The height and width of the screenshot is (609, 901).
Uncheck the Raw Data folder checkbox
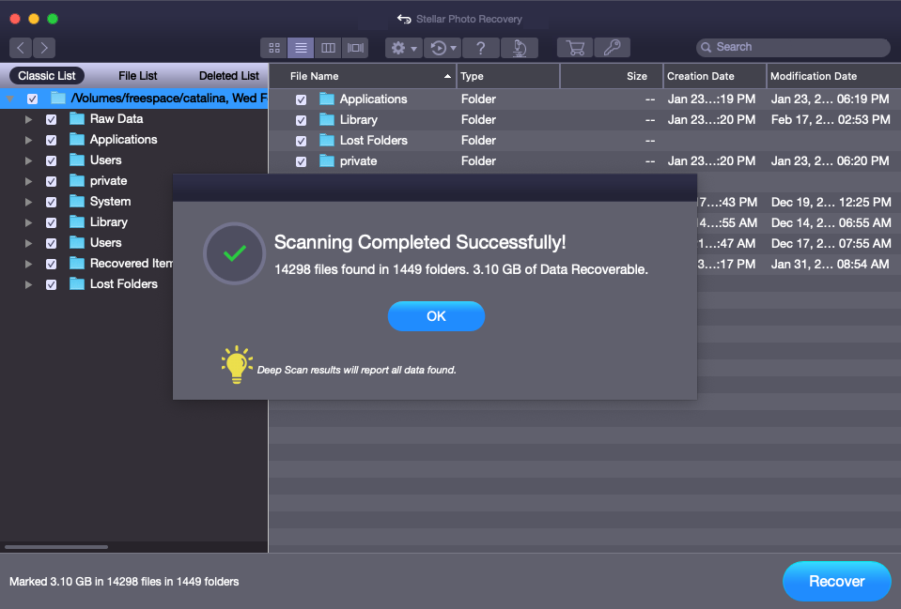[x=51, y=119]
